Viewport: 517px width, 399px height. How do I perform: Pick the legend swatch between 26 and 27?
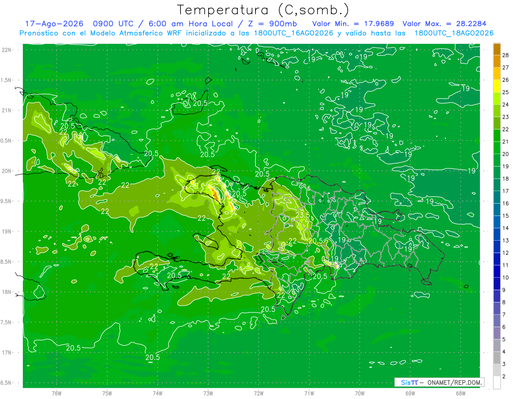(x=497, y=74)
